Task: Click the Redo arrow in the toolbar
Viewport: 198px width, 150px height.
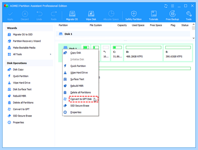Action: (54, 14)
